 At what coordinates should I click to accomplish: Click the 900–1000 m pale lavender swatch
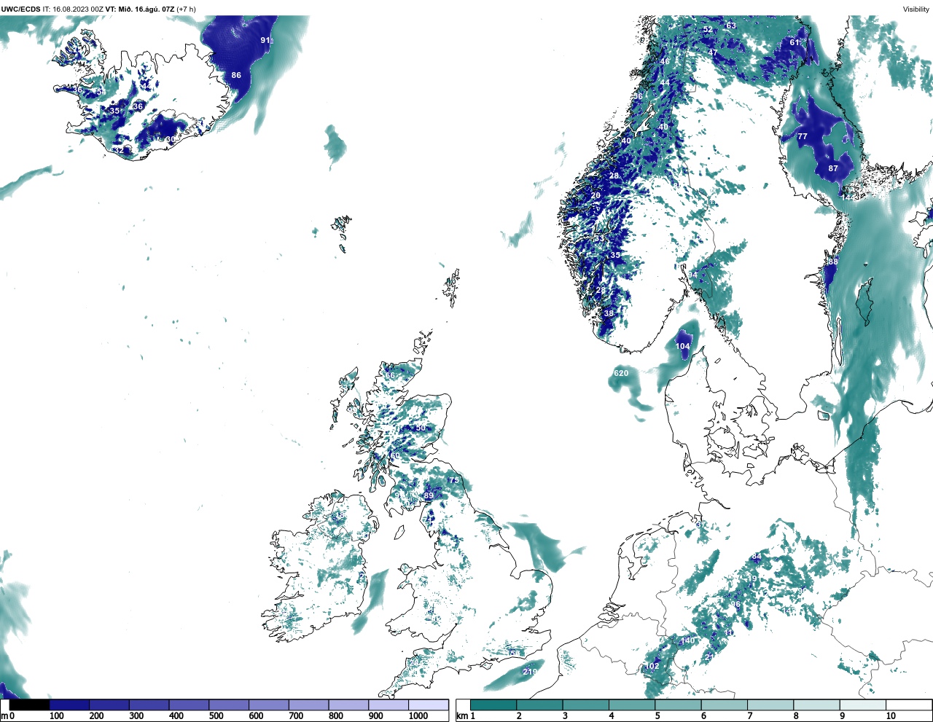(388, 705)
